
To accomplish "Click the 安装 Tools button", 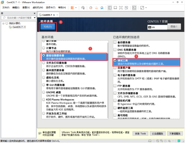I will coord(140,134).
